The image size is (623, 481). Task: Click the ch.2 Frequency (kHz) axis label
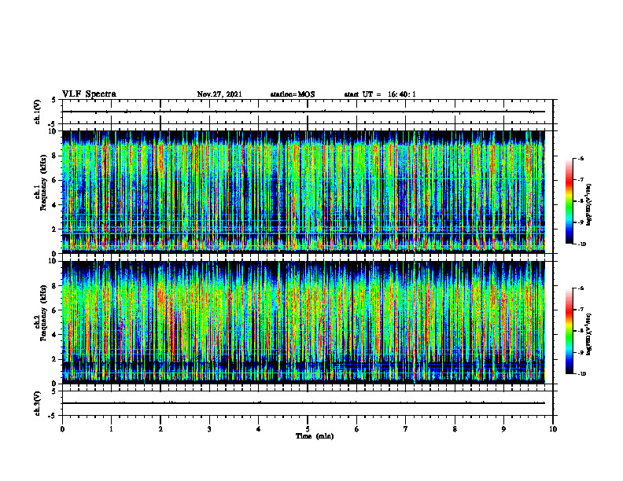click(41, 313)
